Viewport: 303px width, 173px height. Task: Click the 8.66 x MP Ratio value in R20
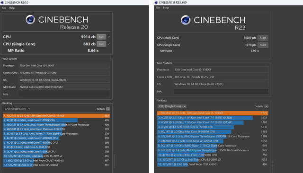point(93,51)
